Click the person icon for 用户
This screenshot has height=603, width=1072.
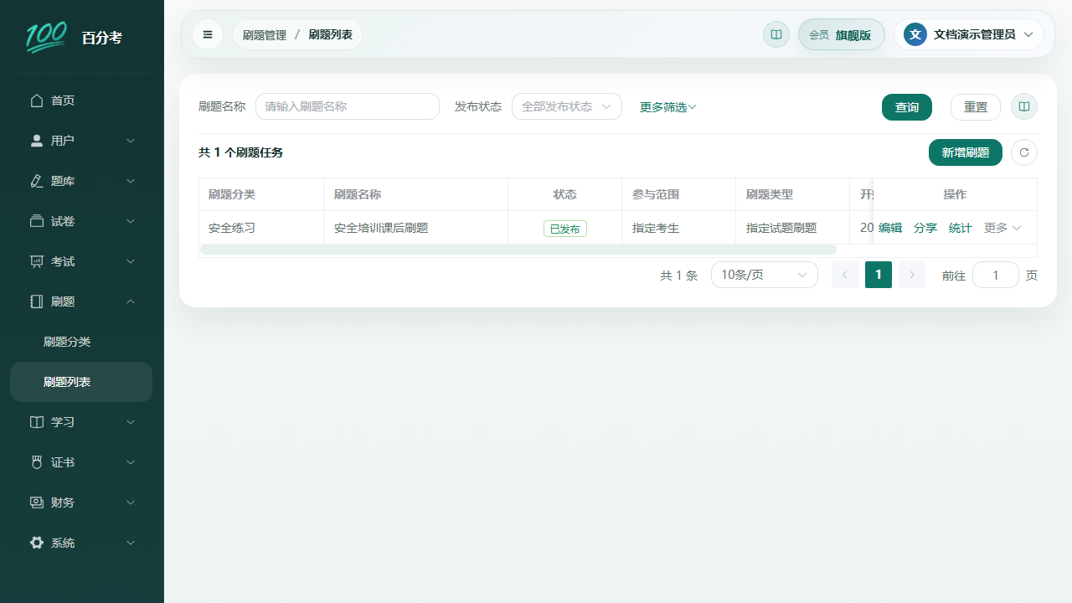37,141
